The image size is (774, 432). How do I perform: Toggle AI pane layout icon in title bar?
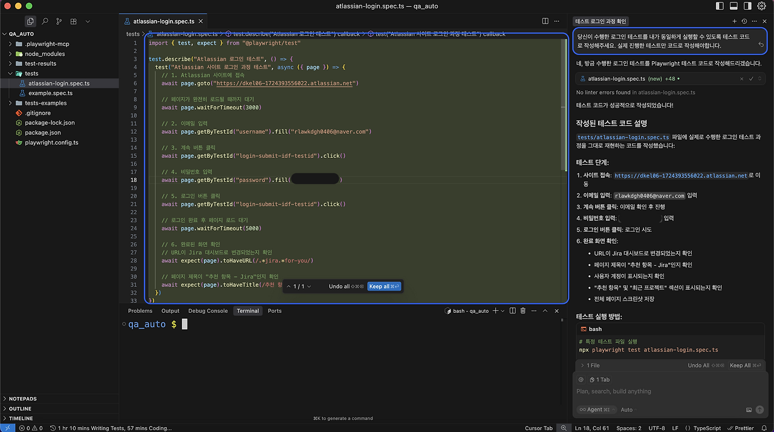747,6
